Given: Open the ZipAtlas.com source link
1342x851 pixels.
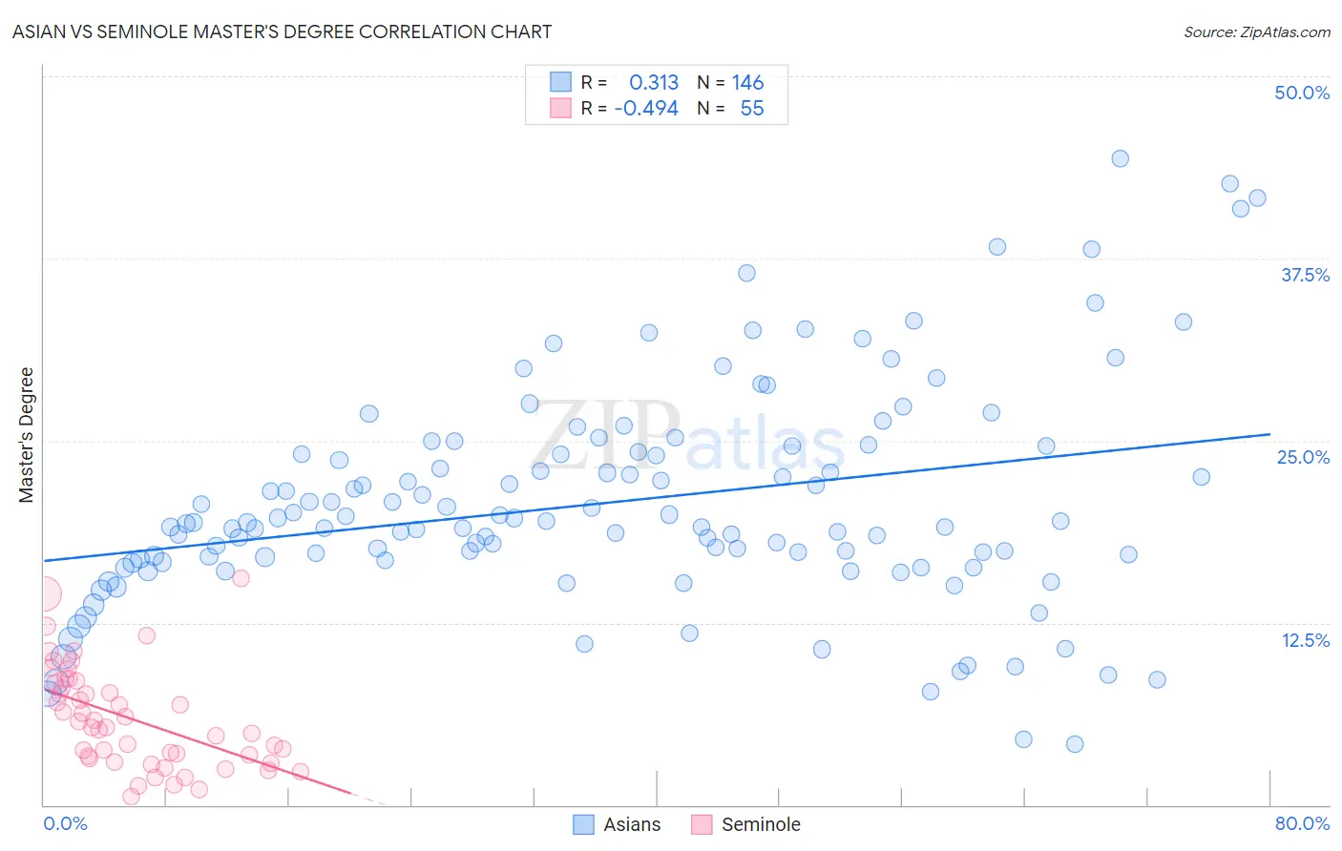Looking at the screenshot, I should [x=1257, y=31].
